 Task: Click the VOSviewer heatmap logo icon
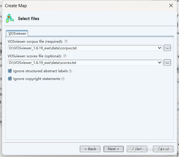pyautogui.click(x=10, y=18)
